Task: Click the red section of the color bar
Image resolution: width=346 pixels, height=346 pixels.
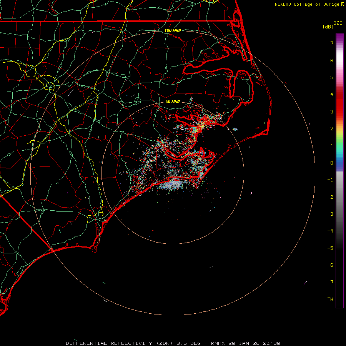Action: (x=339, y=104)
